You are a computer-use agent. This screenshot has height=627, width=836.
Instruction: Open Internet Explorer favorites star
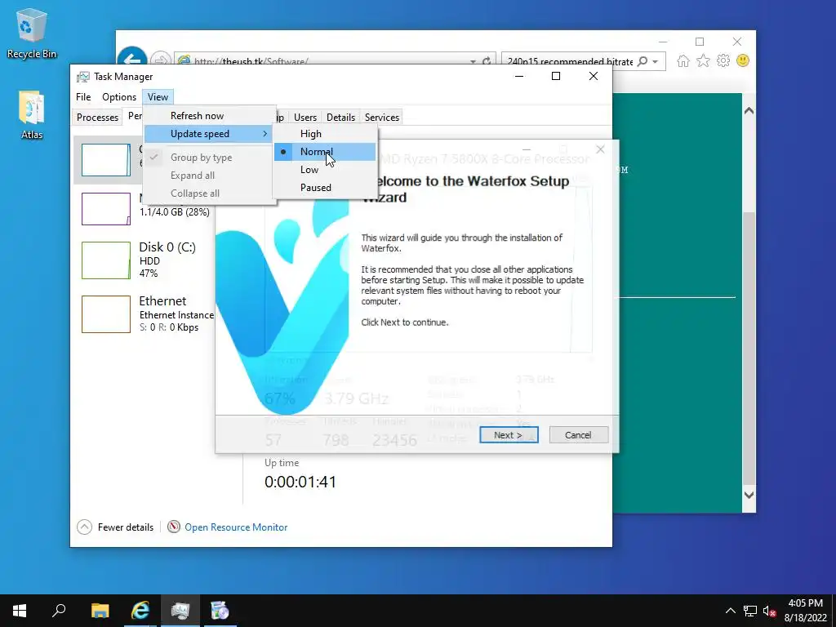click(x=703, y=60)
